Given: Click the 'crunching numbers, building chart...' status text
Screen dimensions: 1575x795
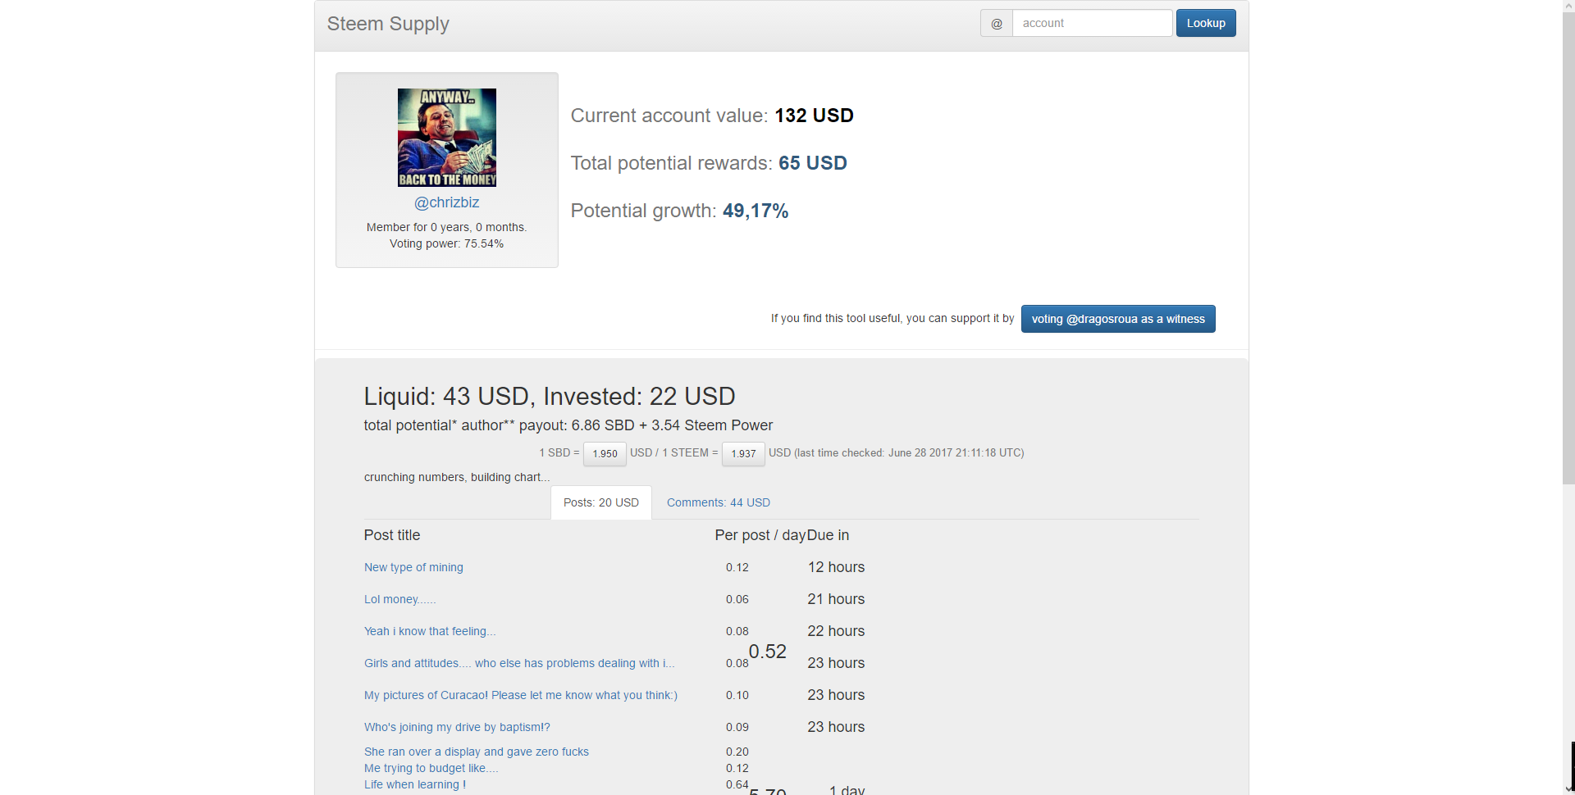Looking at the screenshot, I should tap(457, 477).
